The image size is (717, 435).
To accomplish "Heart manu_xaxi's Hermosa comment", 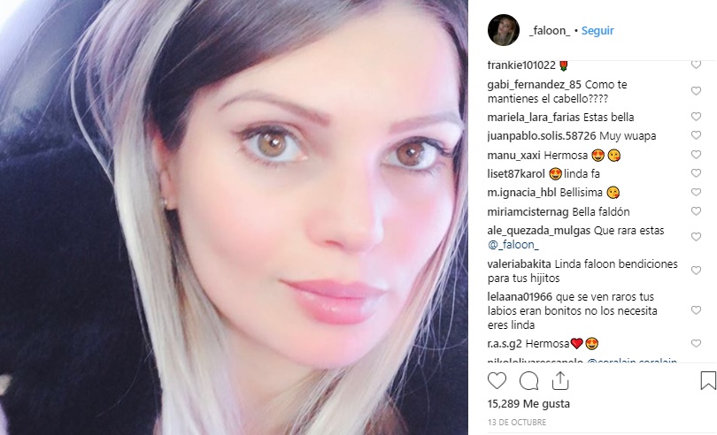I will click(696, 155).
